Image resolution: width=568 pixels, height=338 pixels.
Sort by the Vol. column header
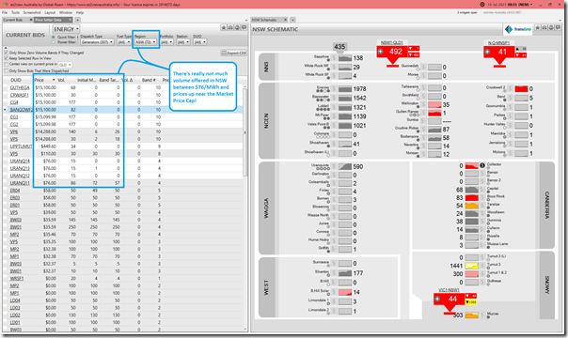[61, 80]
